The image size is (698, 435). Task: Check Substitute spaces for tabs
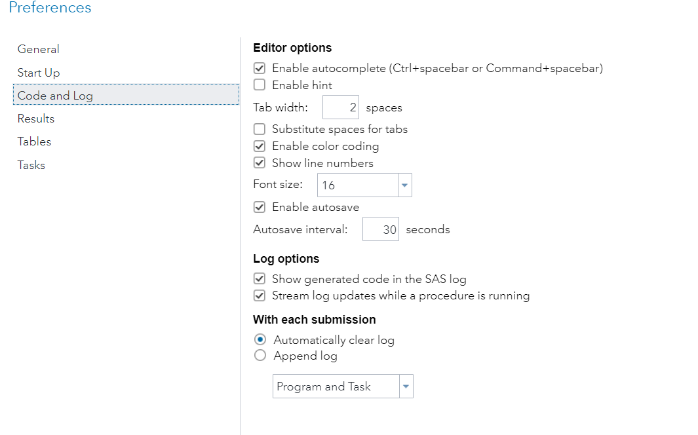(260, 129)
